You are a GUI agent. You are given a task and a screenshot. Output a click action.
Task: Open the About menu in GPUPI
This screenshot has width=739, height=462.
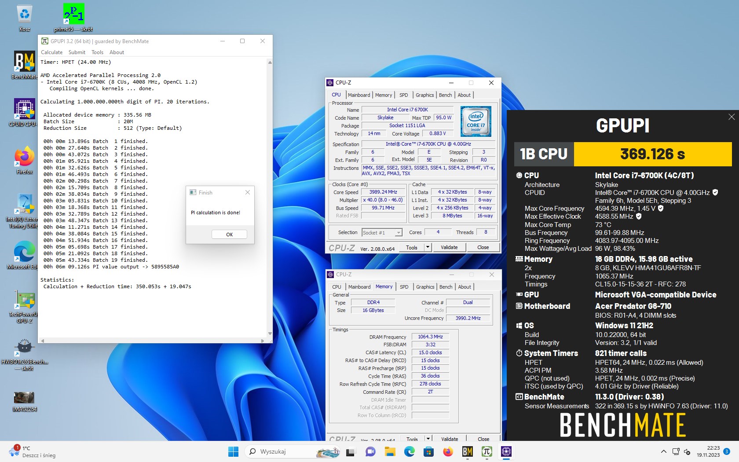[117, 52]
